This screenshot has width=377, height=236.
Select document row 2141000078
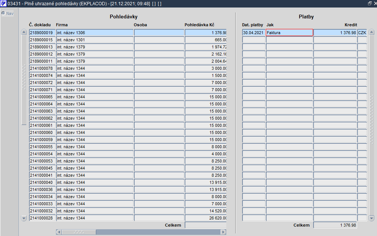click(x=42, y=68)
